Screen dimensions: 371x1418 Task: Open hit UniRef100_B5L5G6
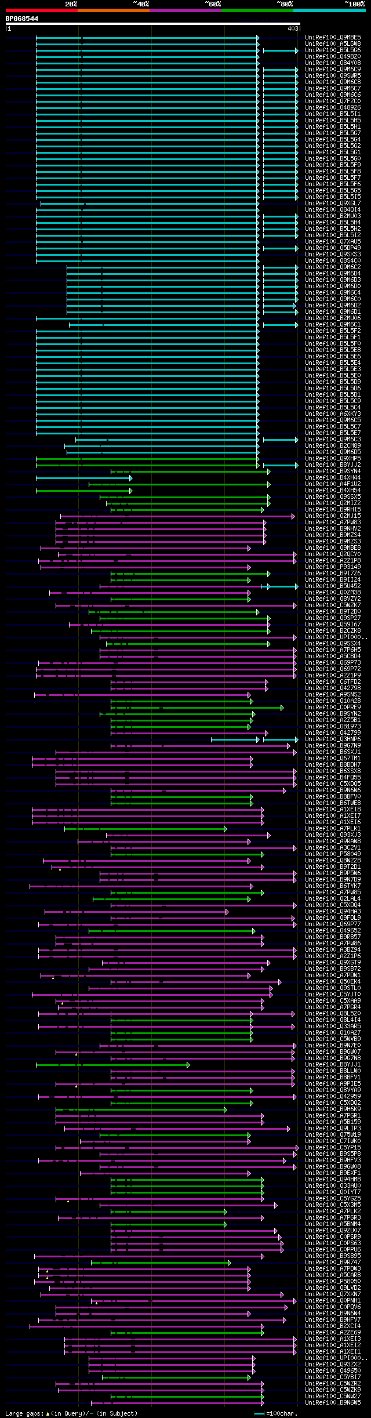click(333, 50)
